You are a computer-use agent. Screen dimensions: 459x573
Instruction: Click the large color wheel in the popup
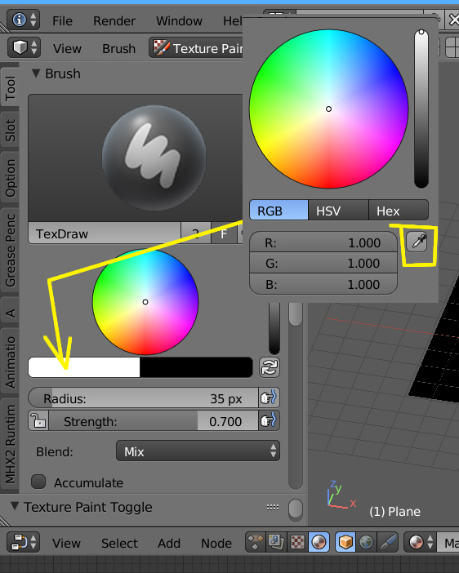pos(328,109)
